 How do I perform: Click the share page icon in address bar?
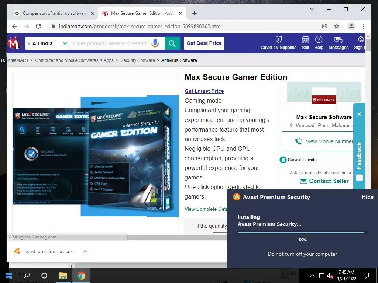(x=325, y=26)
